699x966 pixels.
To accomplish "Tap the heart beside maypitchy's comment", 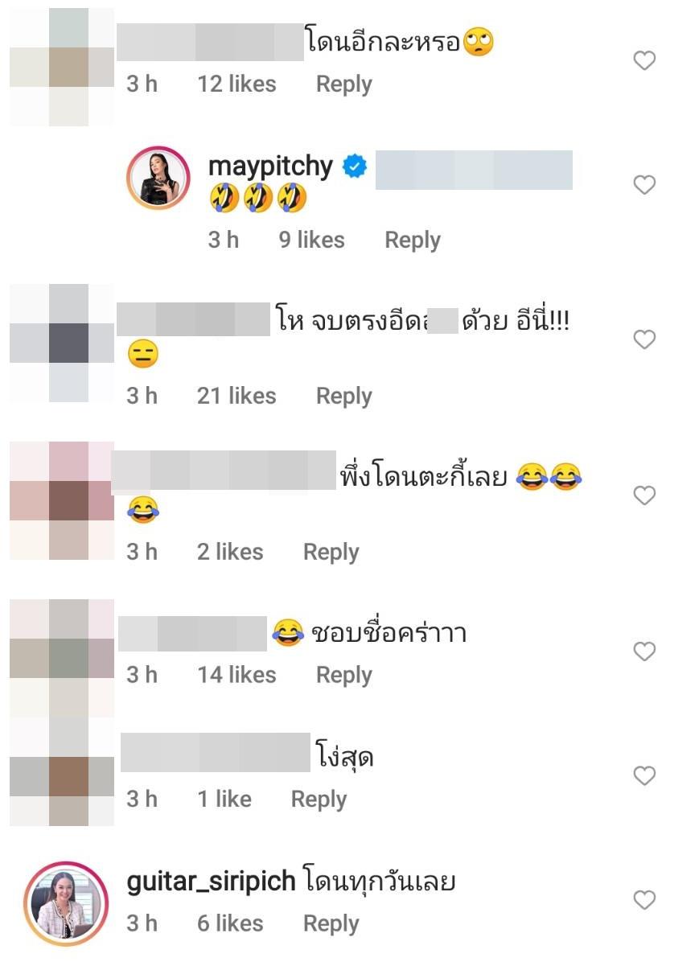I will [644, 185].
